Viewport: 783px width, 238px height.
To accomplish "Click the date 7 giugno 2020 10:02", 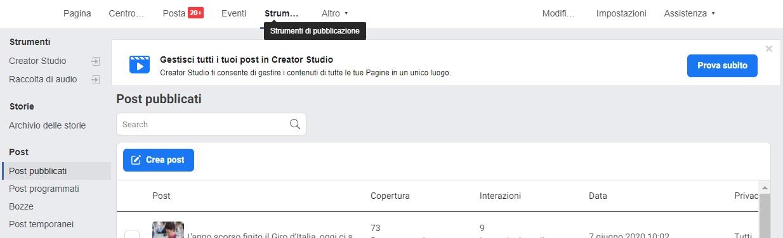I will [629, 235].
